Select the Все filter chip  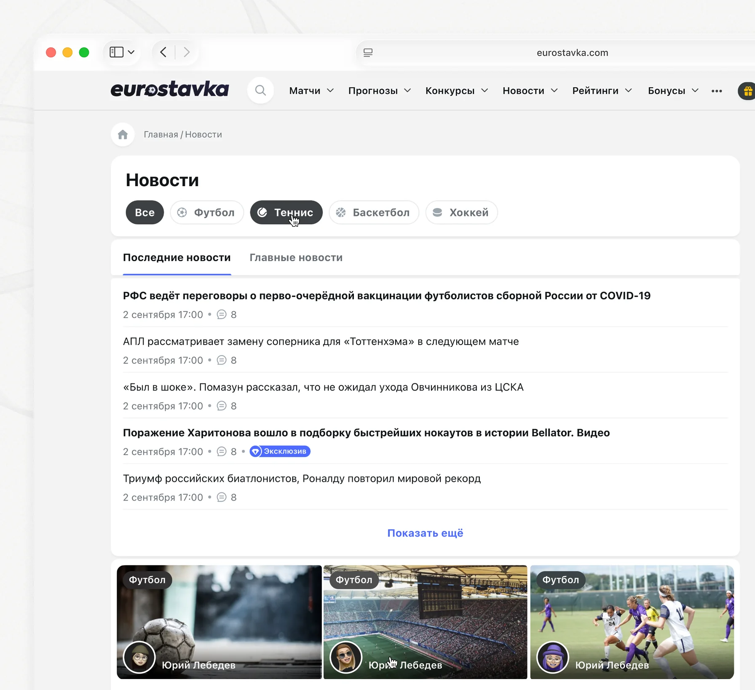pyautogui.click(x=145, y=212)
